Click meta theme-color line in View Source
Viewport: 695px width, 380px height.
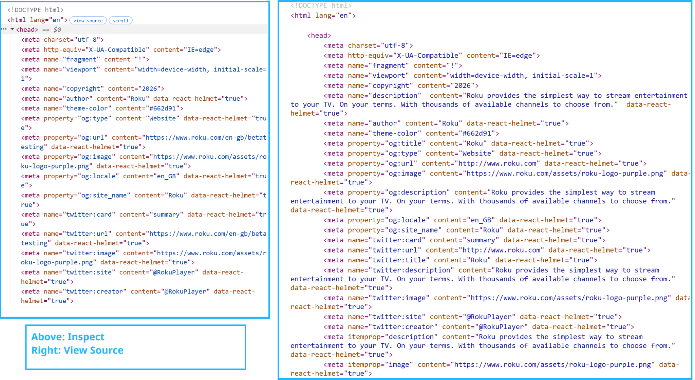411,134
